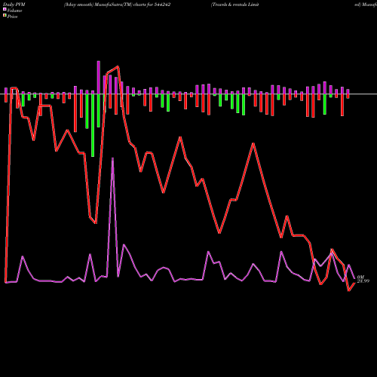Select the 'Volume' legend label
The image size is (377, 377).
(x=14, y=11)
